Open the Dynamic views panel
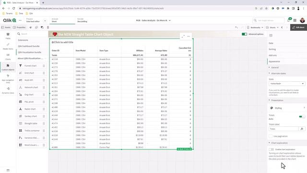The image size is (307, 173). pyautogui.click(x=8, y=90)
